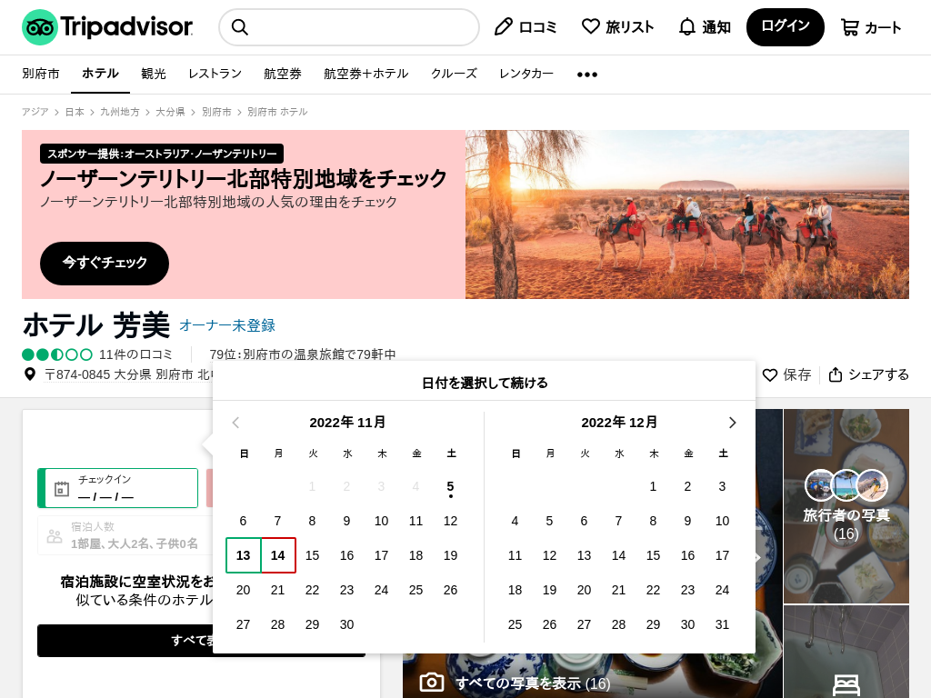Switch to the 観光 tab
This screenshot has width=931, height=698.
(154, 74)
